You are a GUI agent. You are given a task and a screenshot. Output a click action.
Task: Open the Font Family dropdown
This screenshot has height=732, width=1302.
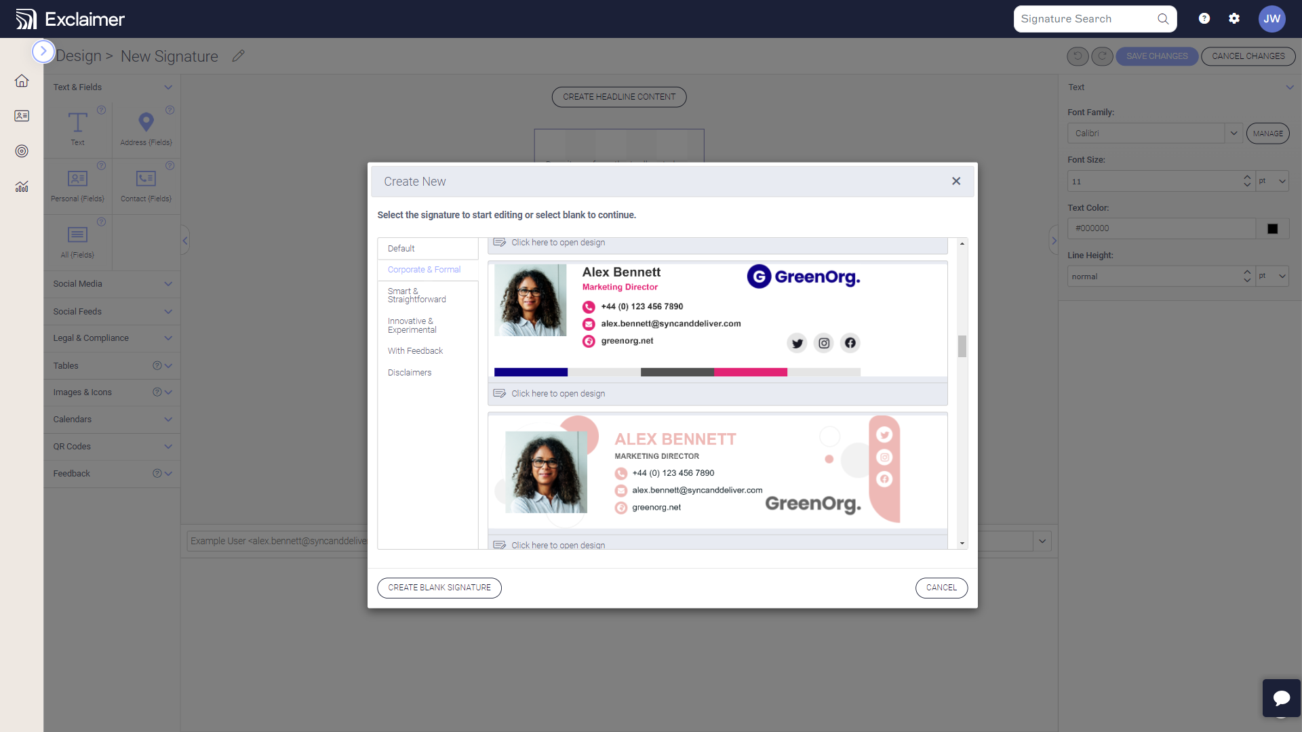tap(1234, 133)
